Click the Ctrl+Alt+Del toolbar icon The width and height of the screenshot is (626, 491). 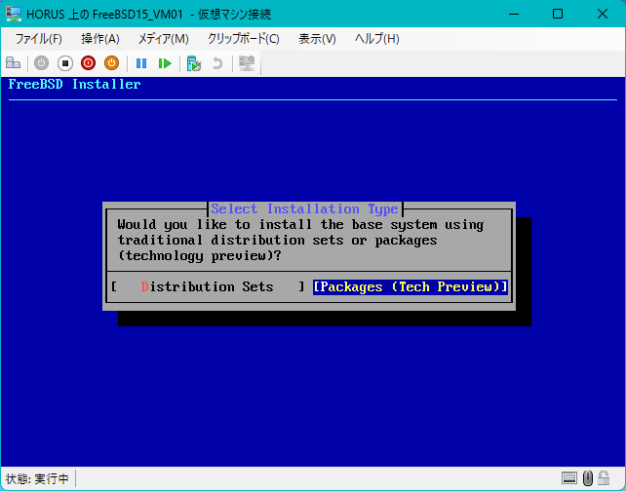pos(14,63)
